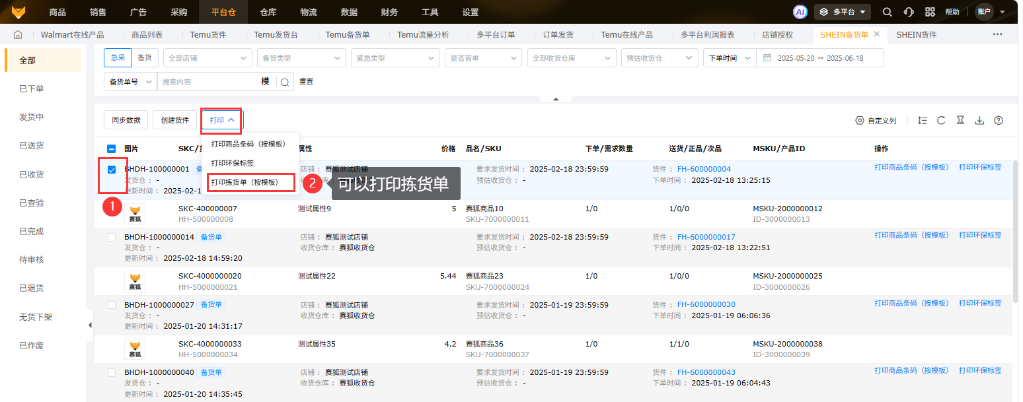Open the hourglass task history icon
The width and height of the screenshot is (1023, 402).
tap(960, 120)
